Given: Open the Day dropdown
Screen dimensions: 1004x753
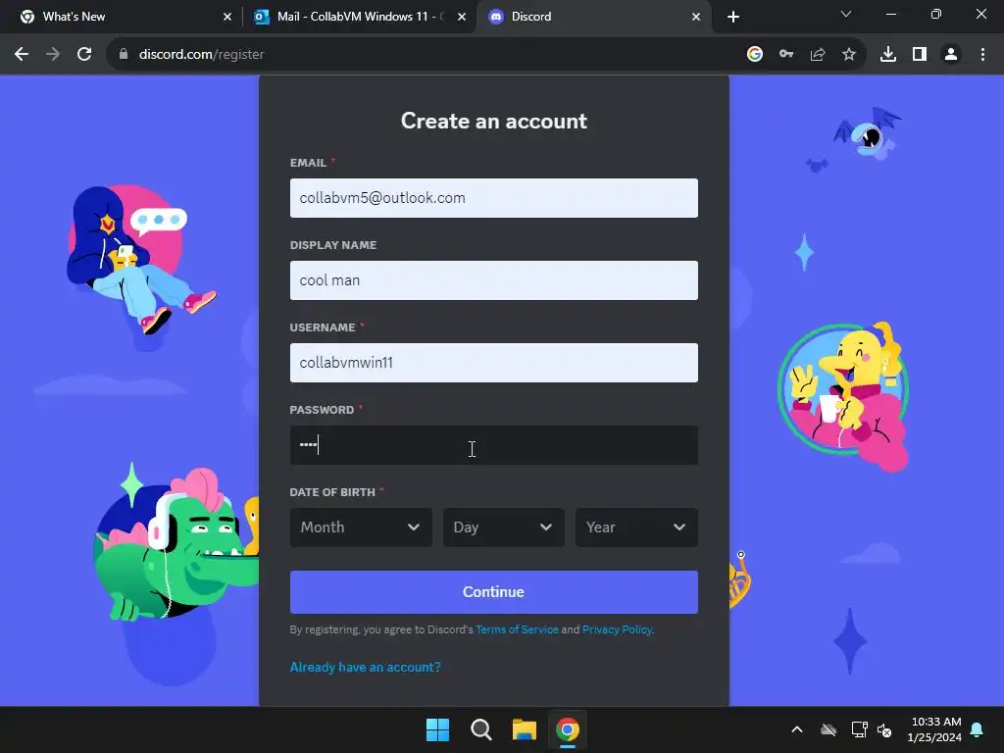Looking at the screenshot, I should (x=504, y=527).
